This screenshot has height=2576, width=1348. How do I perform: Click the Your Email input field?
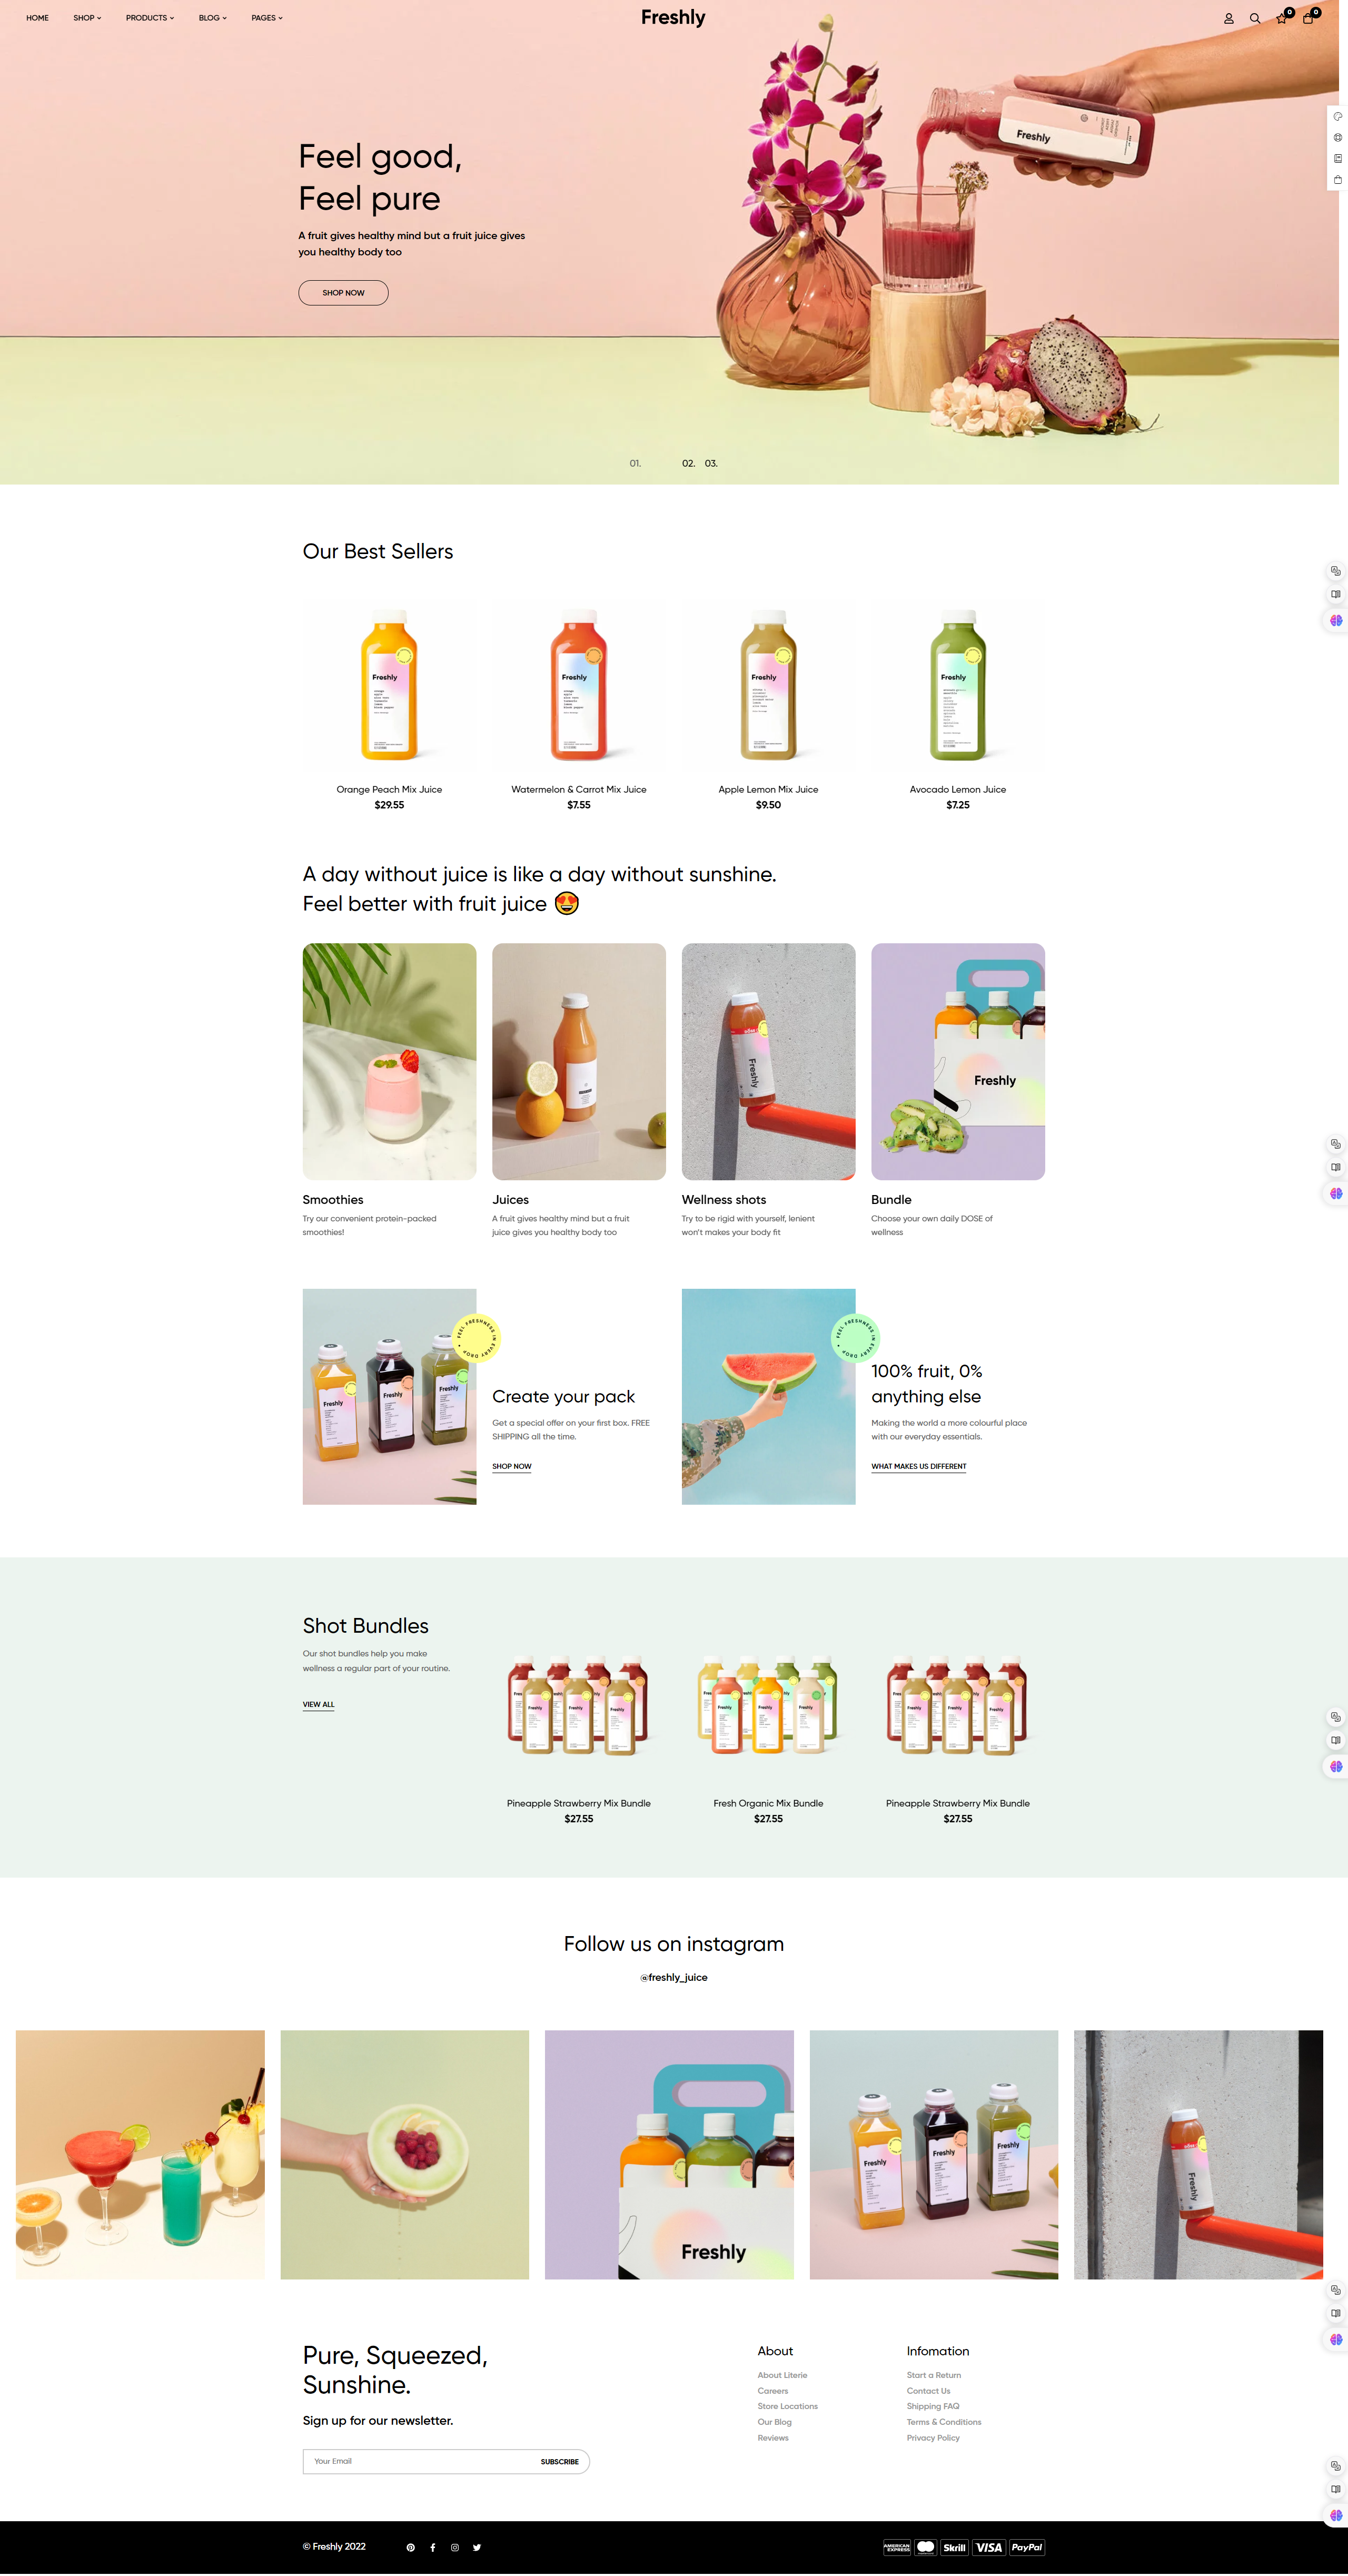420,2461
